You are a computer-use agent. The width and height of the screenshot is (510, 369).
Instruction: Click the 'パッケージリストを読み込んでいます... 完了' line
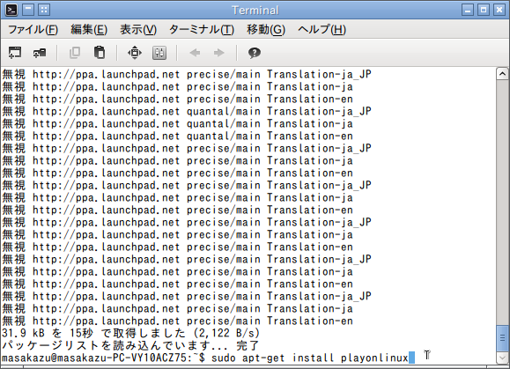[x=130, y=345]
